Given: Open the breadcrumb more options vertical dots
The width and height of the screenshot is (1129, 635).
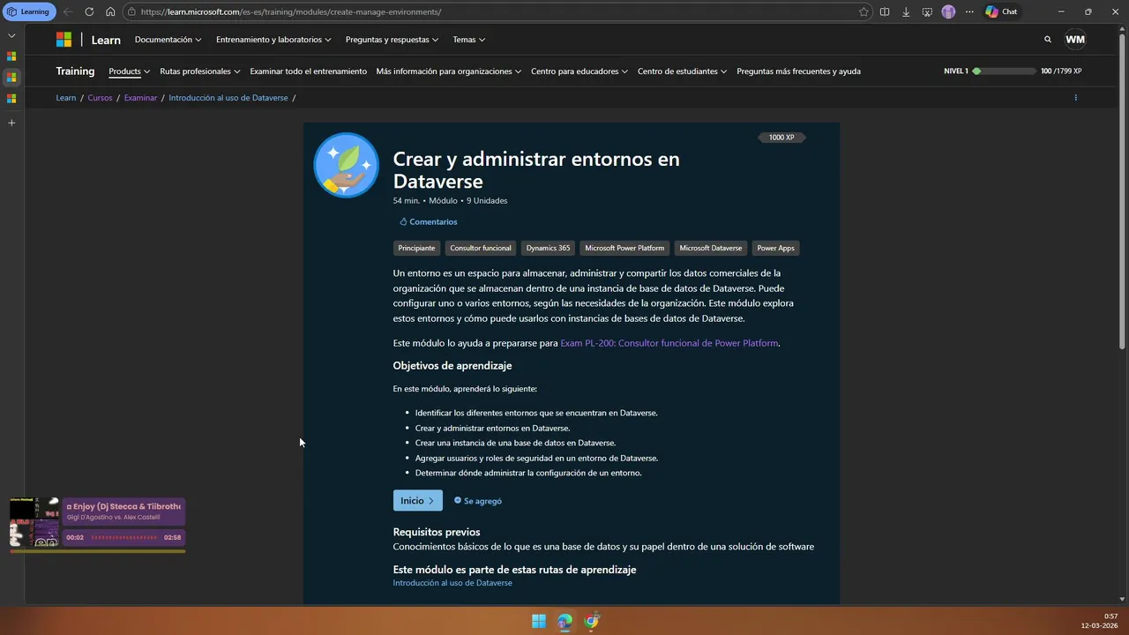Looking at the screenshot, I should (1075, 98).
